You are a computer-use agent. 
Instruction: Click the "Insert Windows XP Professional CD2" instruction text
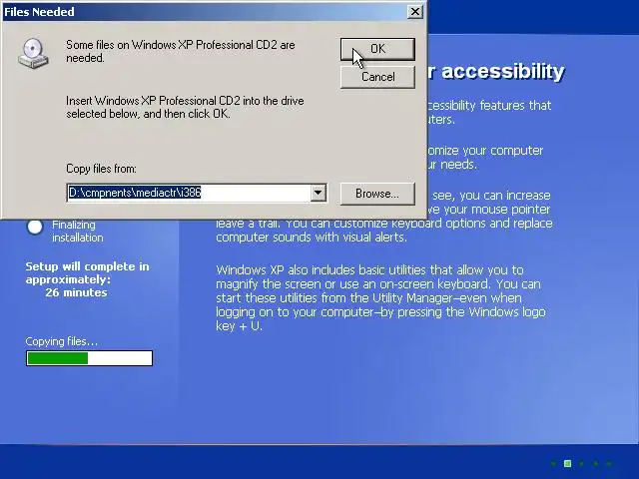pyautogui.click(x=185, y=107)
